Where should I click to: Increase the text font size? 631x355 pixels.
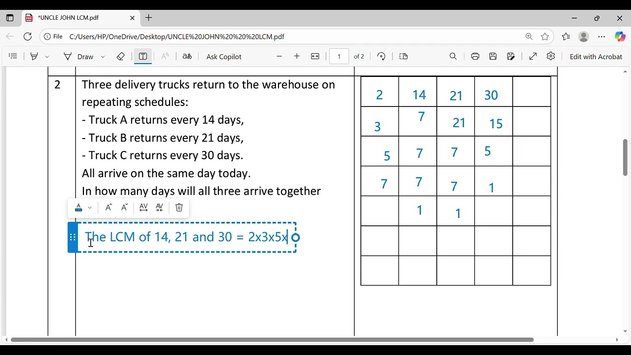click(108, 208)
